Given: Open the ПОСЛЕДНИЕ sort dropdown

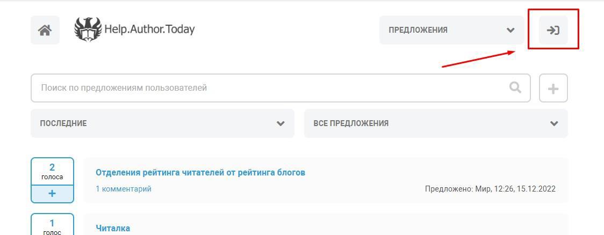Looking at the screenshot, I should pyautogui.click(x=162, y=123).
